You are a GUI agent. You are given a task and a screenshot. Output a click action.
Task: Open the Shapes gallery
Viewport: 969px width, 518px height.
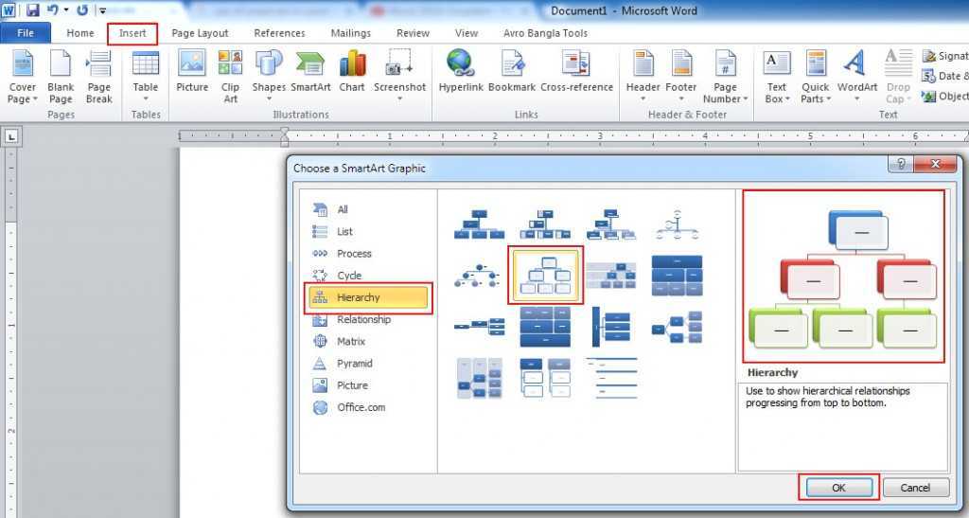point(269,76)
